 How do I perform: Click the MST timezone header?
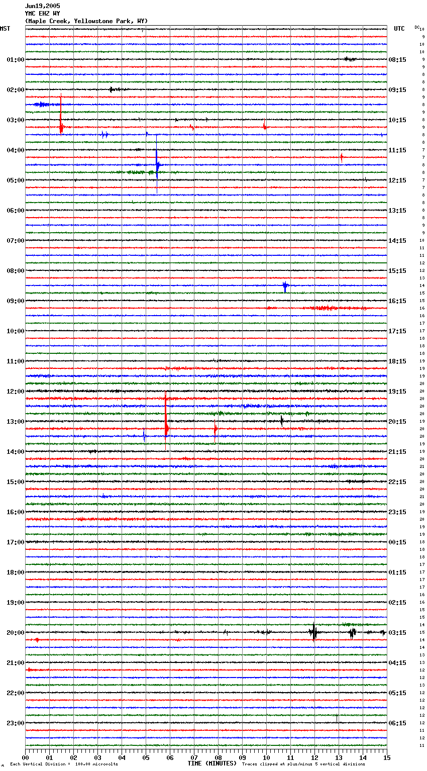pyautogui.click(x=5, y=29)
